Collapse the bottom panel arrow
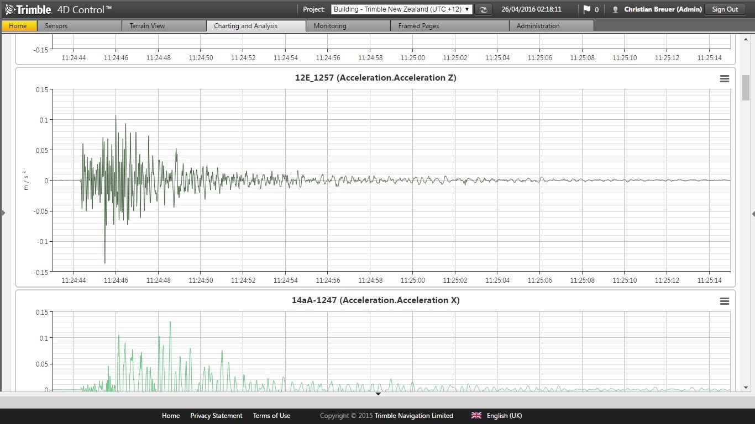755x424 pixels. point(378,394)
